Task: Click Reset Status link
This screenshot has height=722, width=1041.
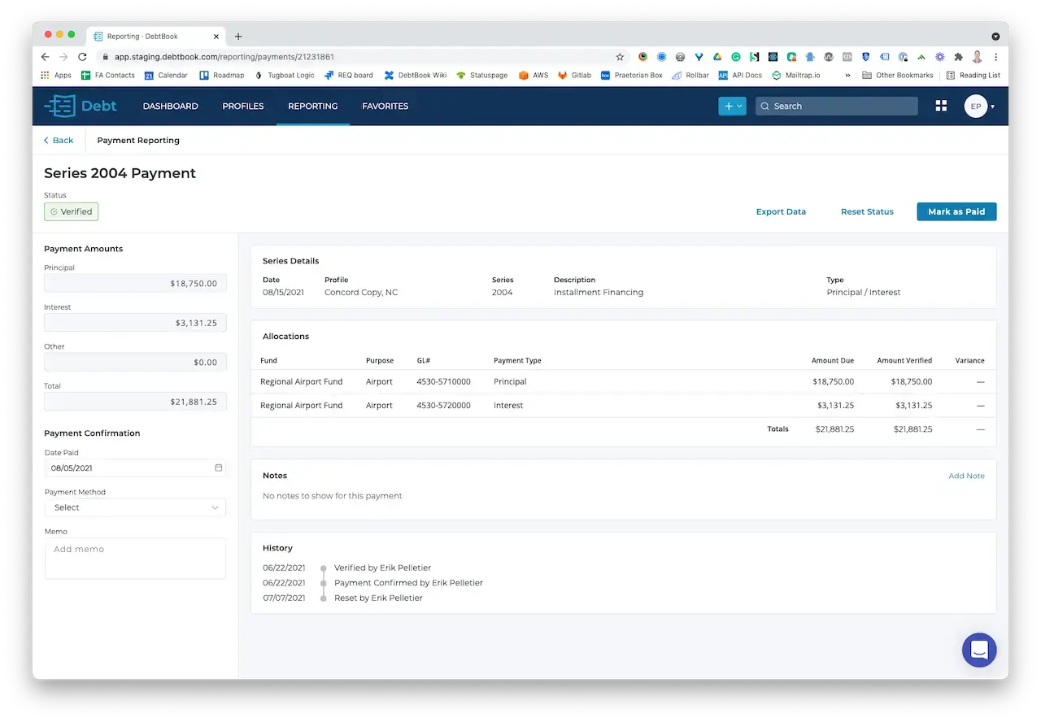Action: [x=867, y=211]
